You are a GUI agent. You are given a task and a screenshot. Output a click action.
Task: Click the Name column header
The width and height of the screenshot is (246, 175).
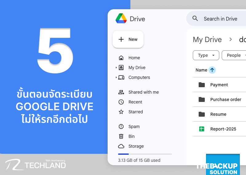[201, 70]
